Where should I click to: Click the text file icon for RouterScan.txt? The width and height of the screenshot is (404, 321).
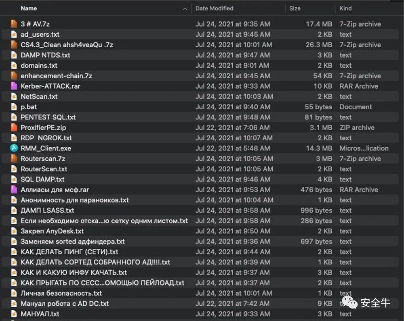pos(14,169)
